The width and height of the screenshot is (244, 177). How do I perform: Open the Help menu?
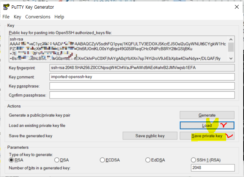click(59, 17)
